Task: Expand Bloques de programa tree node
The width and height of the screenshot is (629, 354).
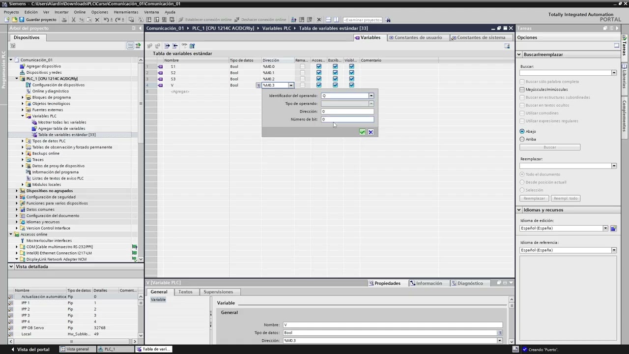Action: 23,97
